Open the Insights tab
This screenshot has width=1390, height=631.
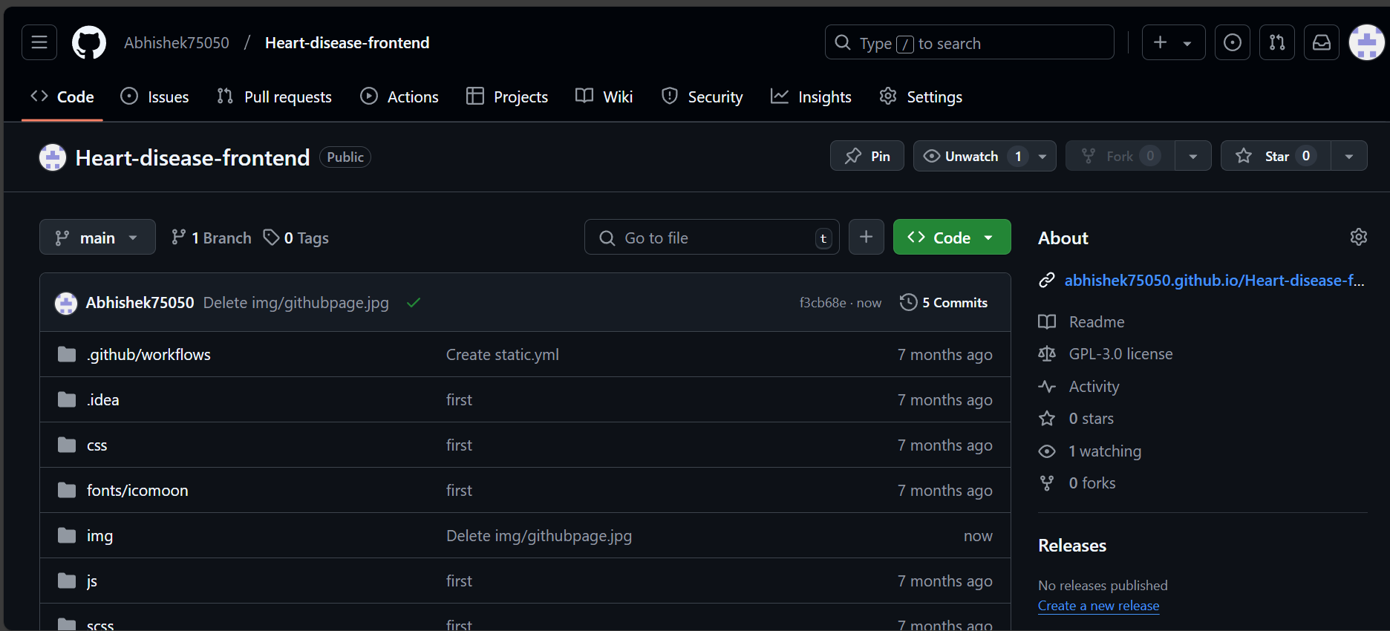(x=811, y=97)
